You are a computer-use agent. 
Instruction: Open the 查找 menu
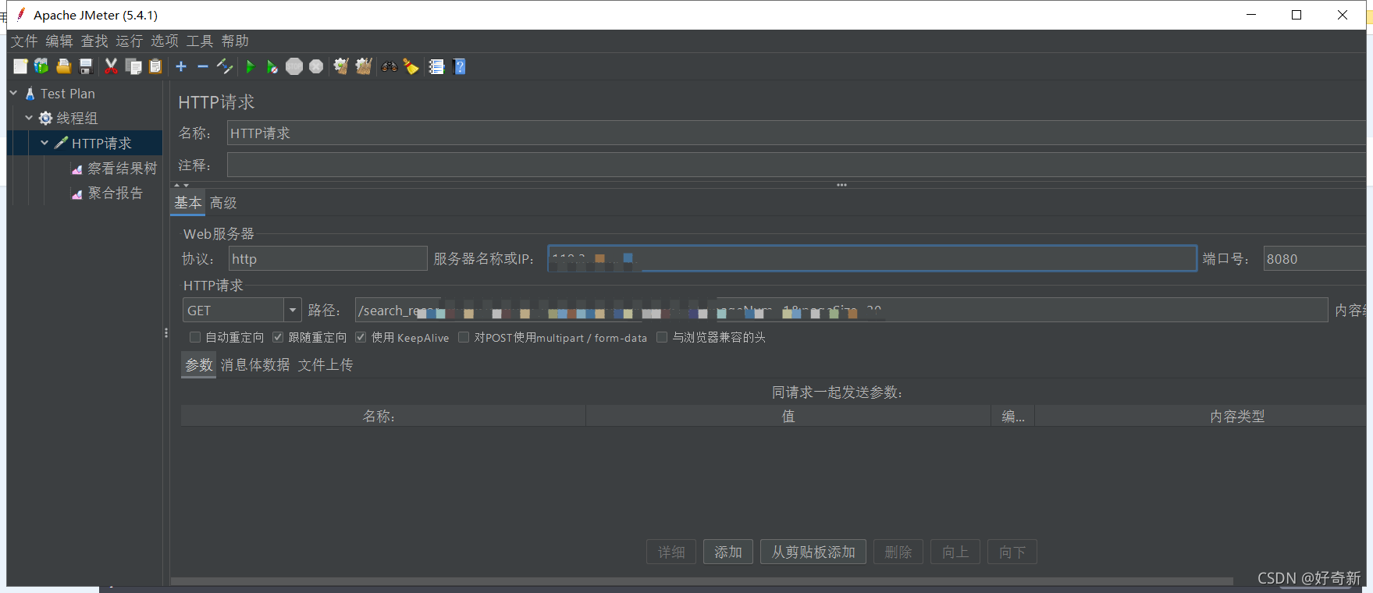click(x=94, y=41)
